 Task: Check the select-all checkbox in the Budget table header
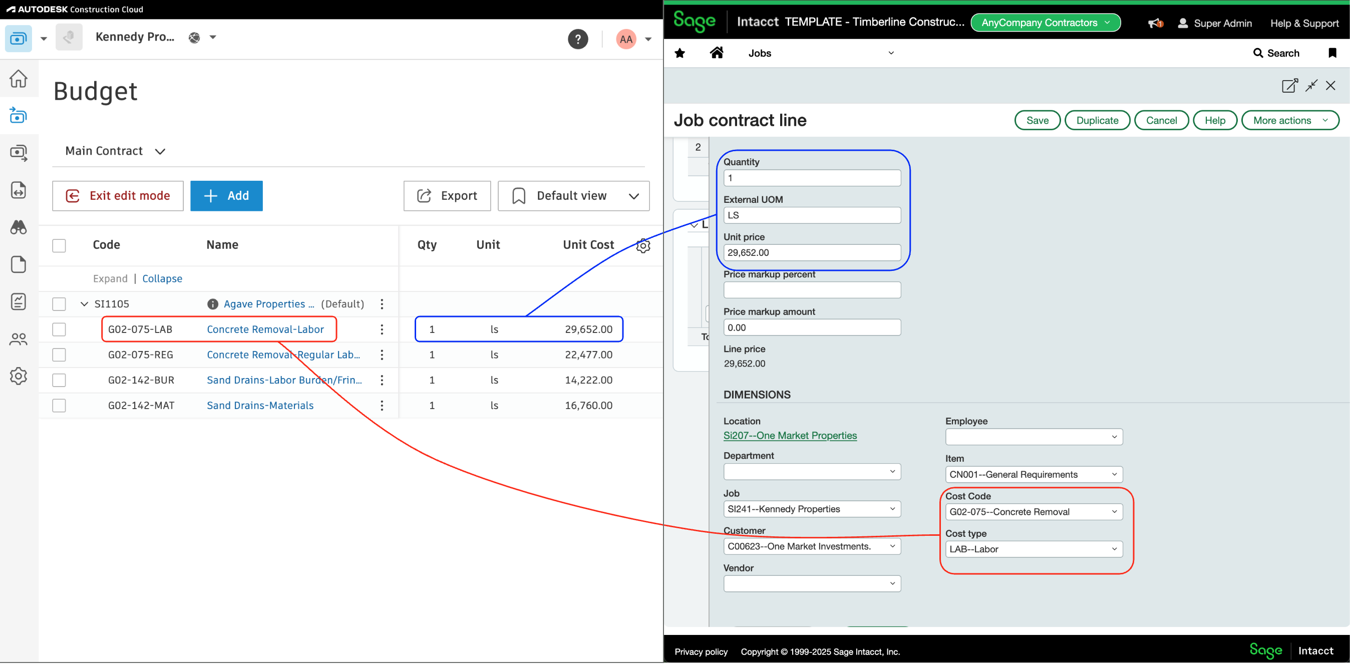(59, 245)
